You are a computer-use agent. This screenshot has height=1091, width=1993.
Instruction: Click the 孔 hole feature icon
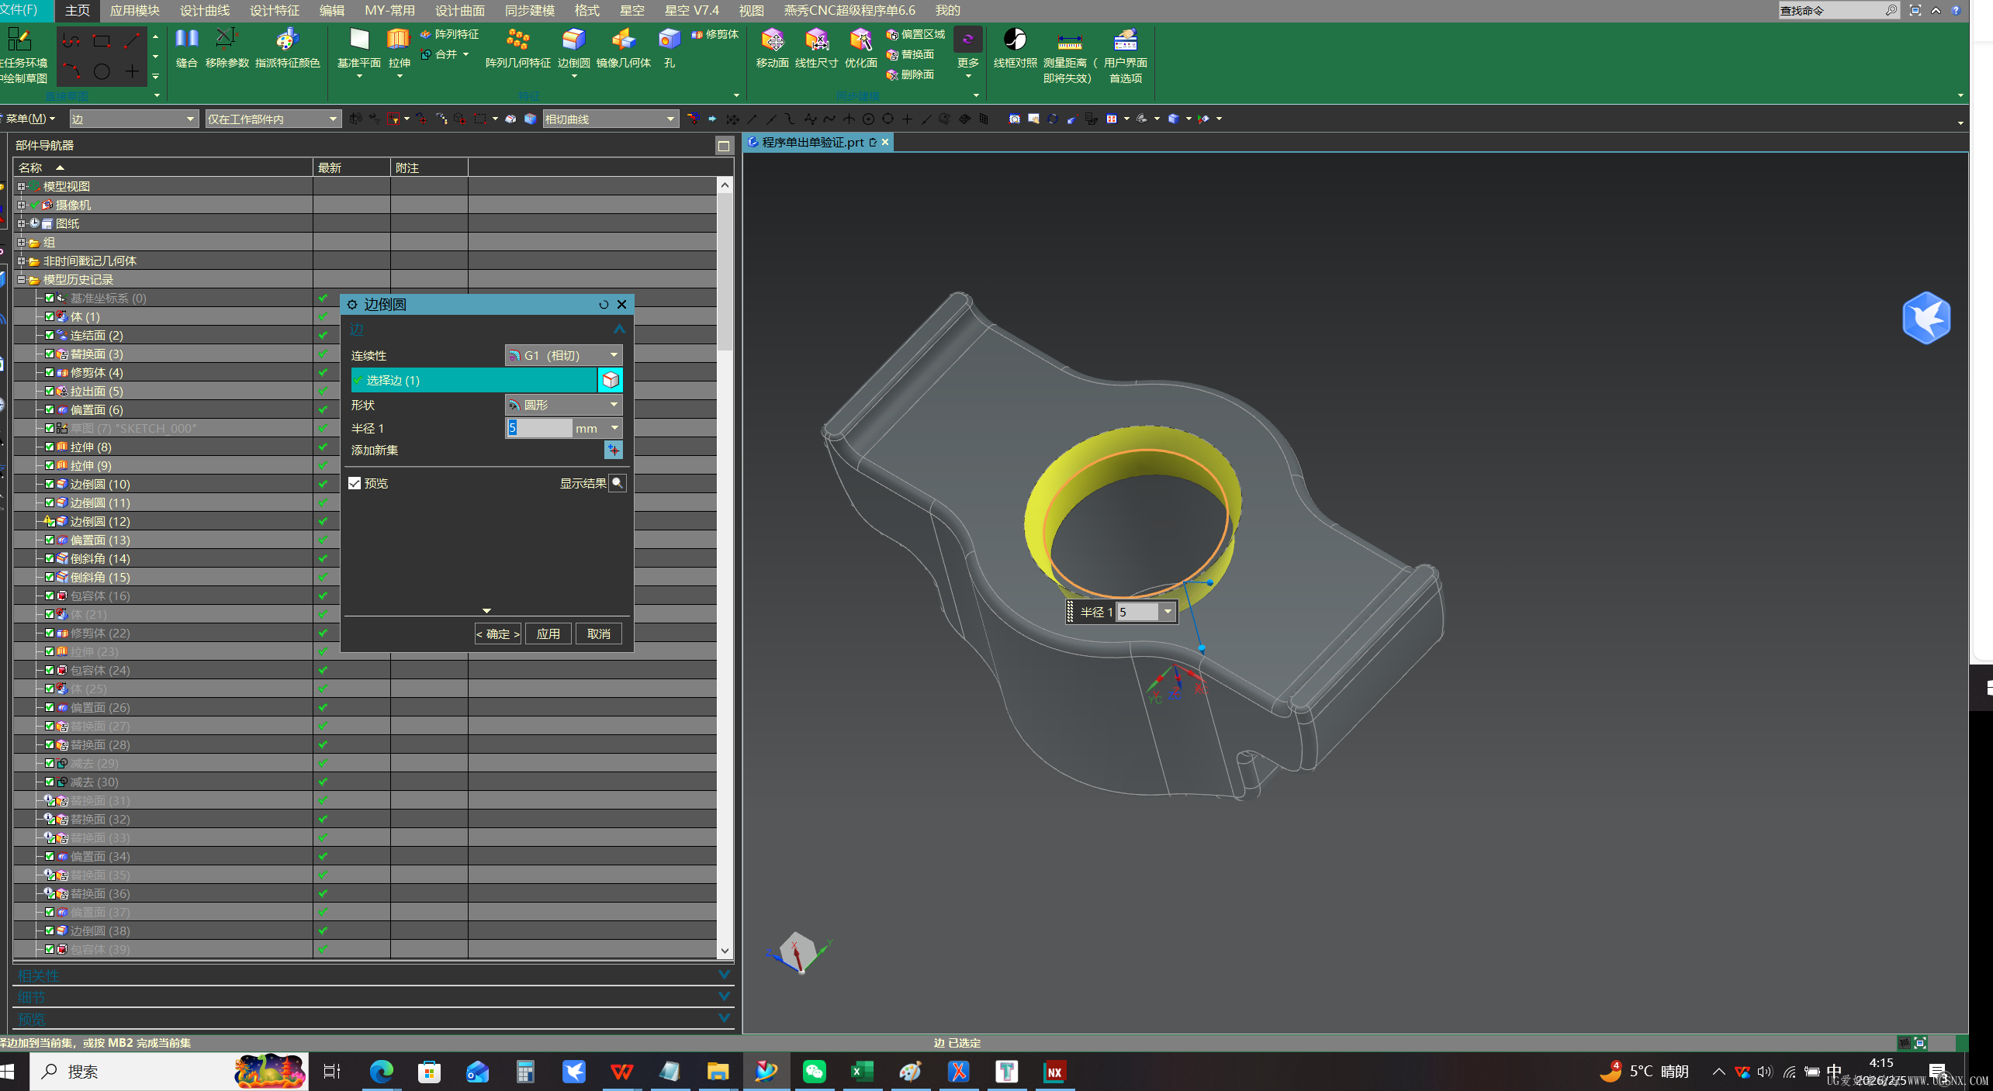click(x=669, y=40)
